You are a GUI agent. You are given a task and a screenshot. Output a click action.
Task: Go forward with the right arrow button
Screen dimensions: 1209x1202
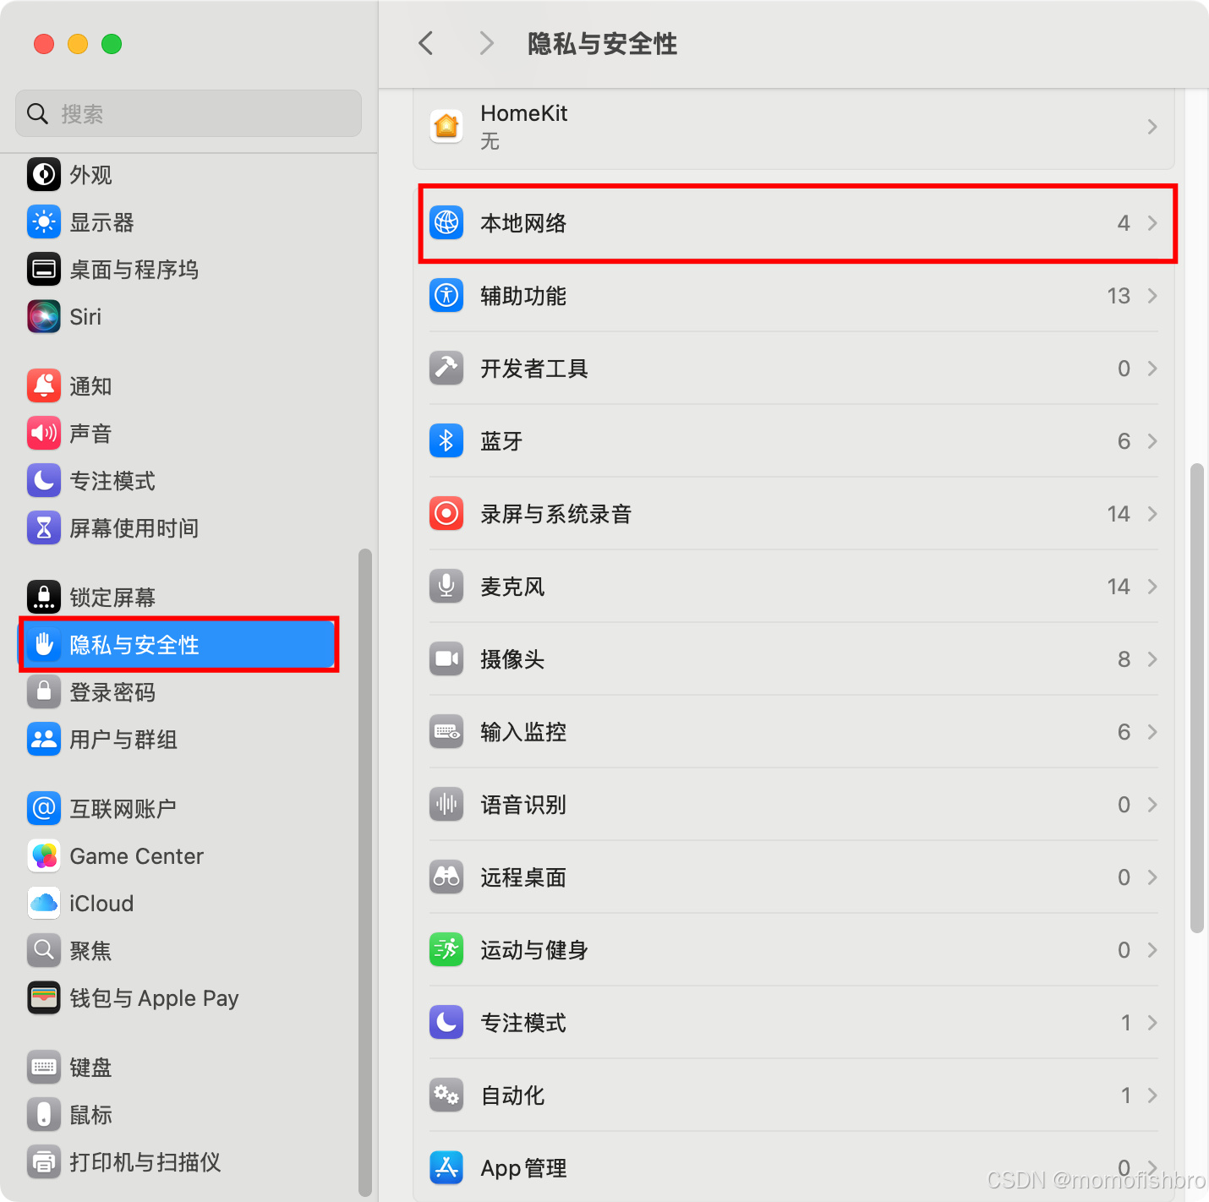point(486,43)
